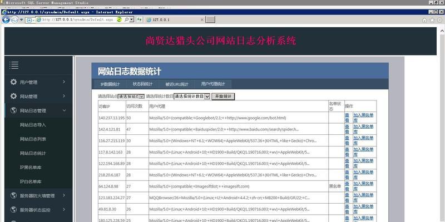The width and height of the screenshot is (445, 222).
Task: Click the 访问次数 column header
Action: tap(137, 106)
